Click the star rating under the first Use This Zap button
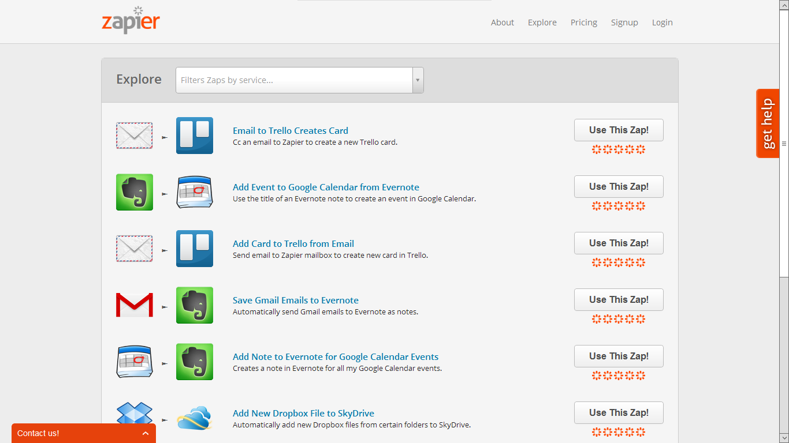This screenshot has height=443, width=789. [x=618, y=150]
